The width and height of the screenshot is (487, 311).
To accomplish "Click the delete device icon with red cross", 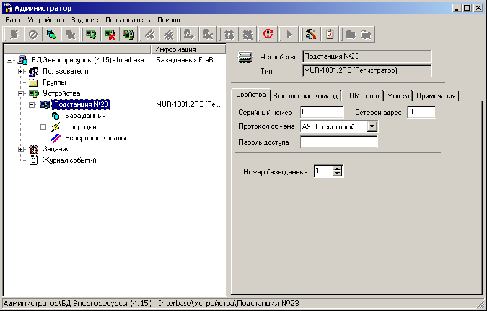I will [x=110, y=34].
